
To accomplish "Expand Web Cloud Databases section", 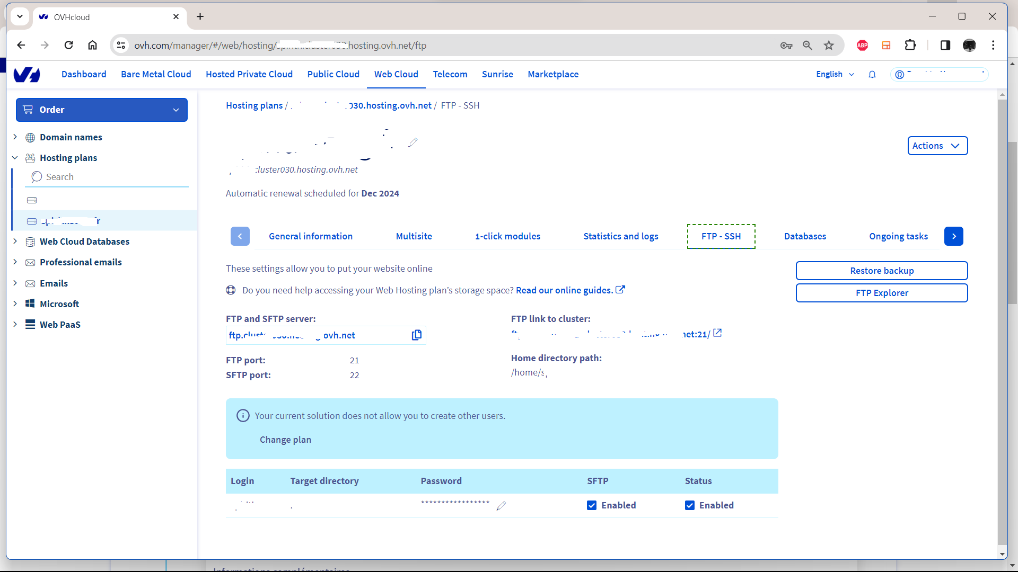I will tap(15, 242).
